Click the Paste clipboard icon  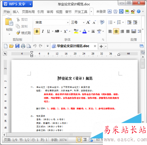[9, 22]
